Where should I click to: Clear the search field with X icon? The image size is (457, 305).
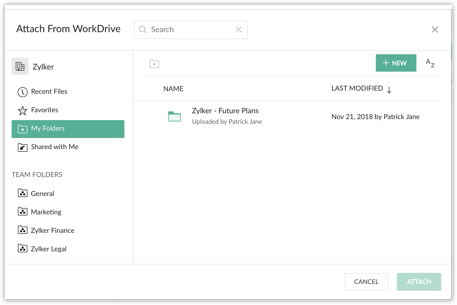239,29
